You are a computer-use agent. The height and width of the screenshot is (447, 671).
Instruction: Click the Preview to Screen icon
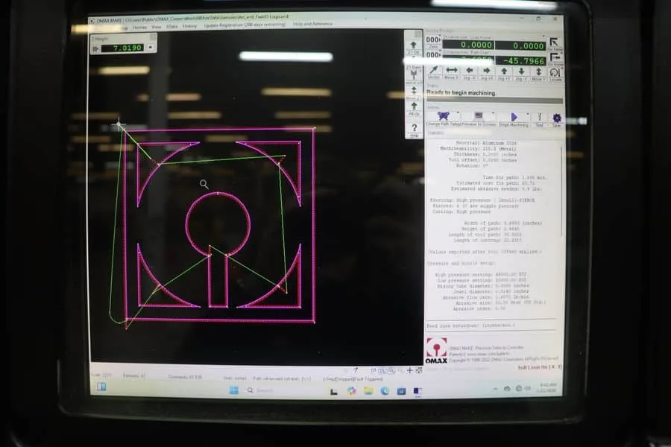pyautogui.click(x=479, y=116)
